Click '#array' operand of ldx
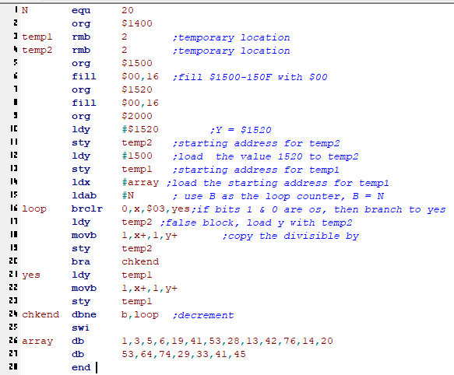The width and height of the screenshot is (454, 375). click(140, 183)
